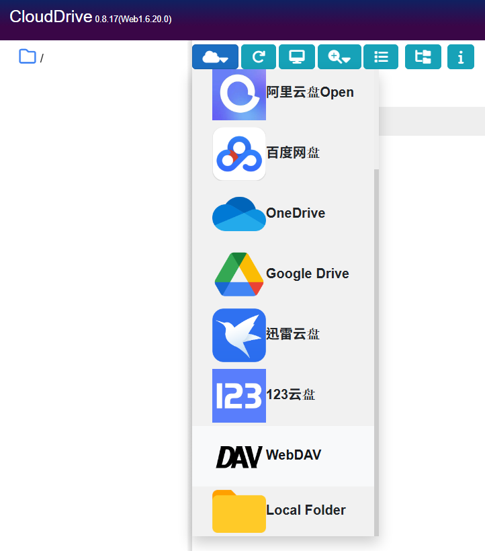485x551 pixels.
Task: Click the 阿里云盘Open logo icon
Action: [239, 94]
